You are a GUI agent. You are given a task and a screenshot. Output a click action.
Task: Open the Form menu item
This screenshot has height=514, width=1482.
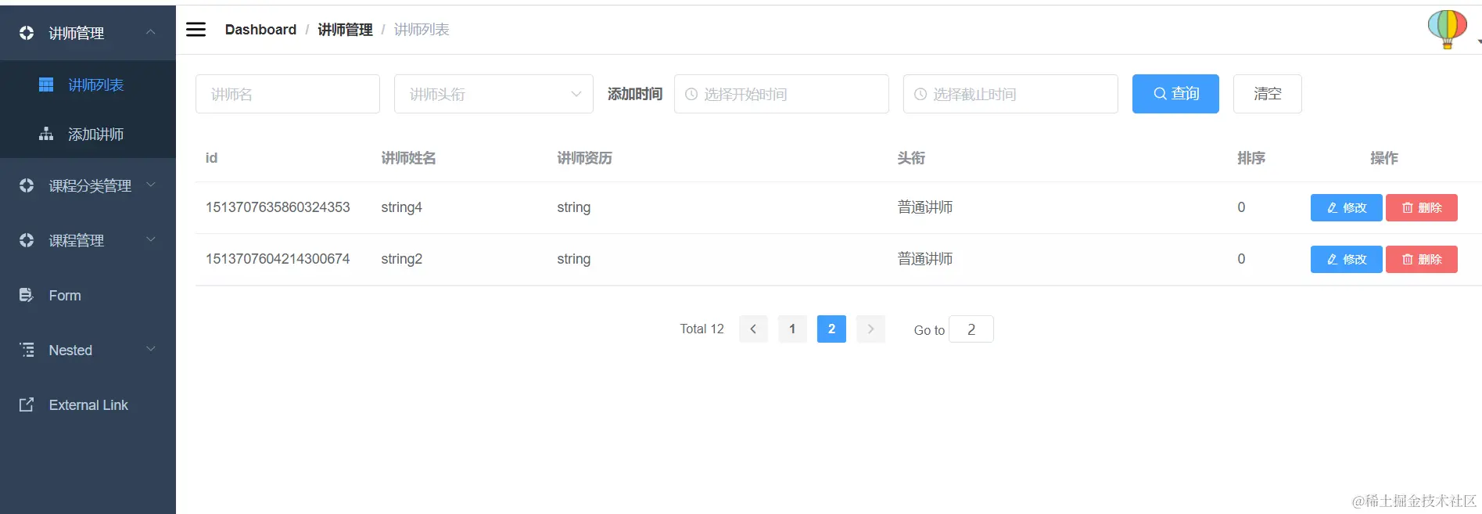[x=88, y=295]
